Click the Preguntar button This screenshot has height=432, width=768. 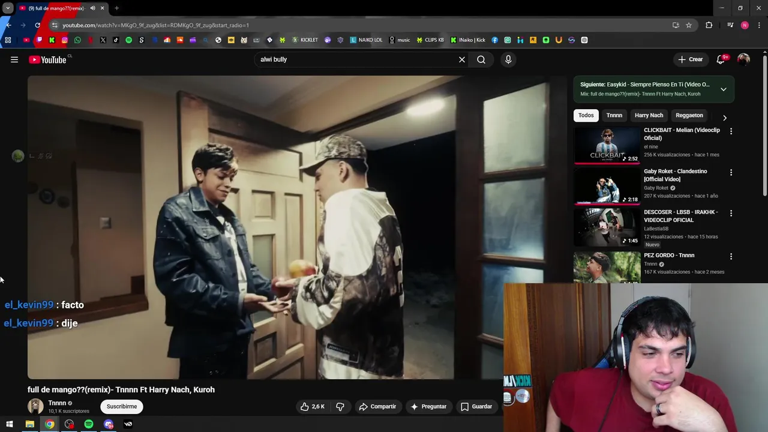[428, 406]
